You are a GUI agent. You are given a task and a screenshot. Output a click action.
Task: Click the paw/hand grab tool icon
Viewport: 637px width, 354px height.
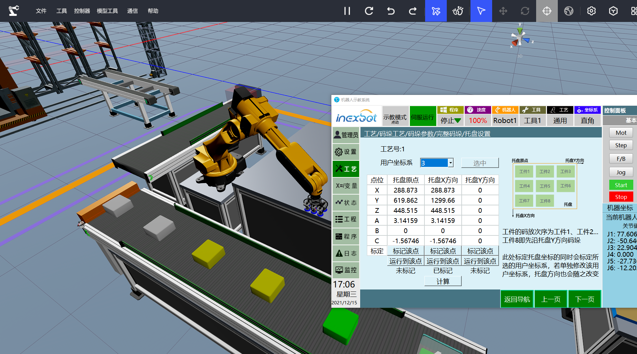pyautogui.click(x=458, y=11)
